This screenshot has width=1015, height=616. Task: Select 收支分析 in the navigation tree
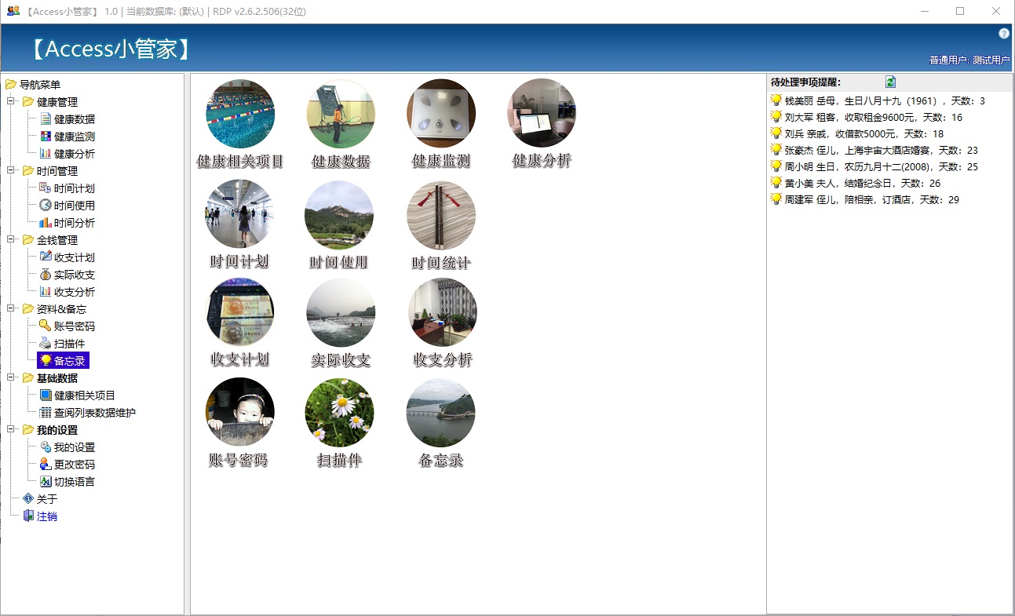pyautogui.click(x=75, y=292)
